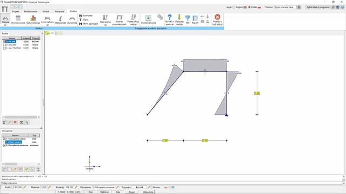Click the Siatka status button
The height and width of the screenshot is (194, 346).
91,192
